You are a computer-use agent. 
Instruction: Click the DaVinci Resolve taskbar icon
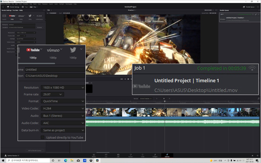(97, 160)
